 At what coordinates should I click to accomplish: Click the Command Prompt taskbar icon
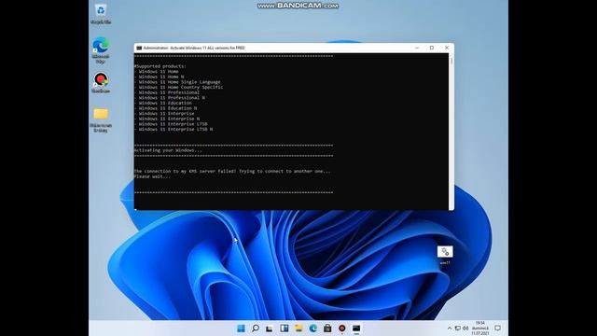pos(356,329)
